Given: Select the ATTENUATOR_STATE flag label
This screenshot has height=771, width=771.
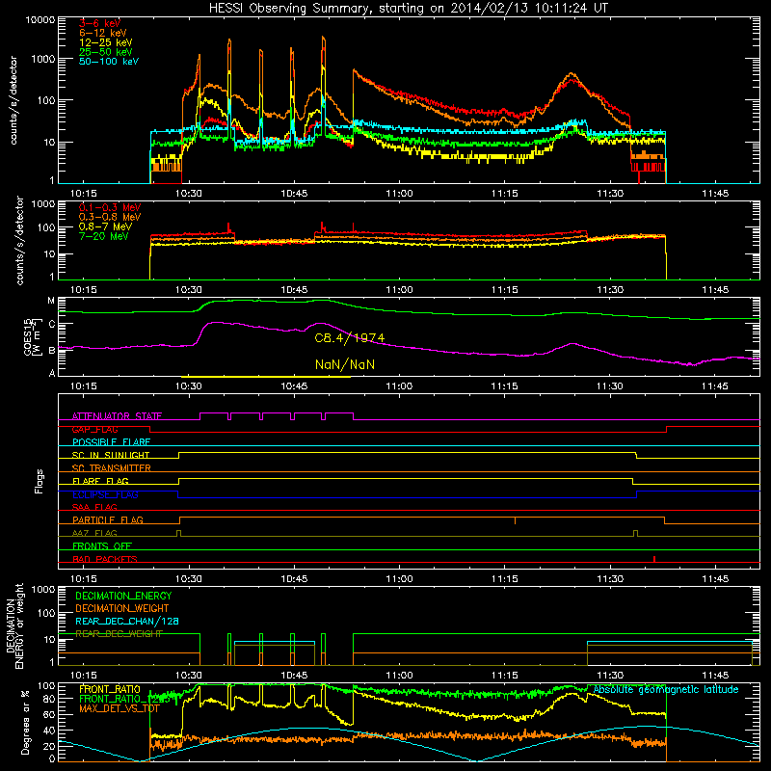Looking at the screenshot, I should tap(117, 416).
